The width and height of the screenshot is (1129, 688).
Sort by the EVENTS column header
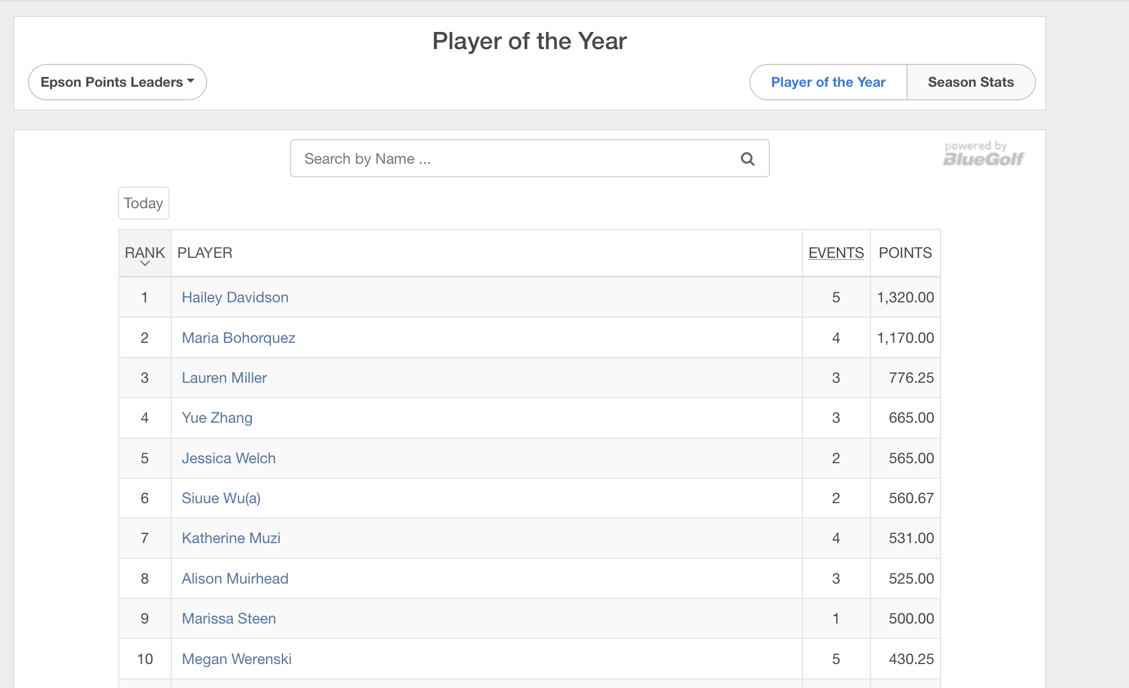tap(836, 253)
